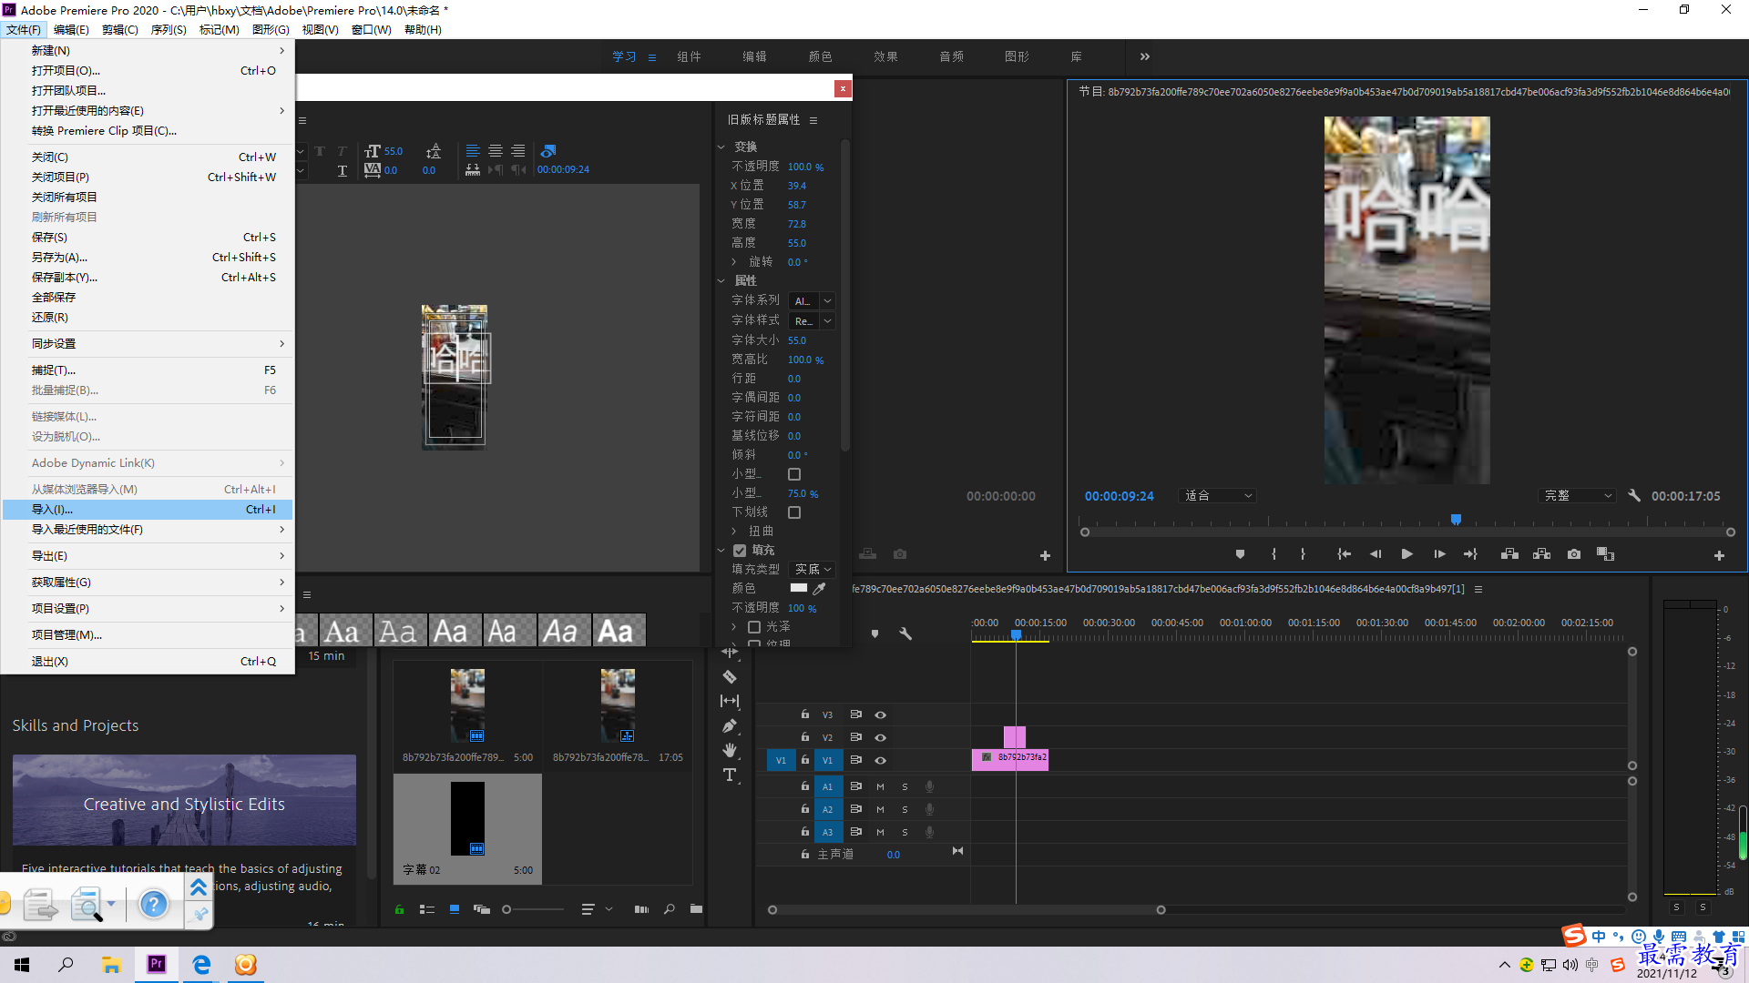This screenshot has width=1749, height=983.
Task: Choose 另存为(A)... menu item
Action: pyautogui.click(x=148, y=258)
